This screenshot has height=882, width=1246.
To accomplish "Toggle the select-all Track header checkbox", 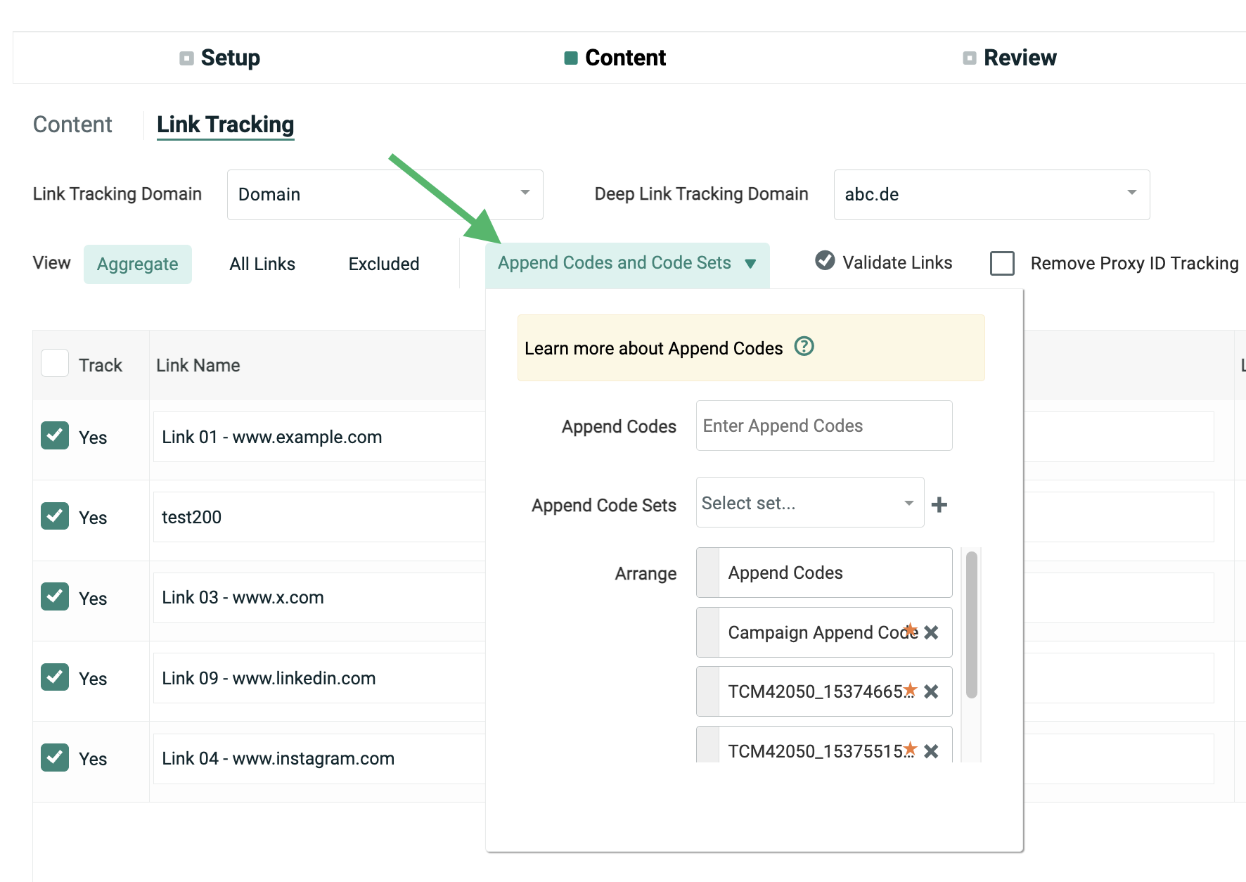I will (55, 364).
